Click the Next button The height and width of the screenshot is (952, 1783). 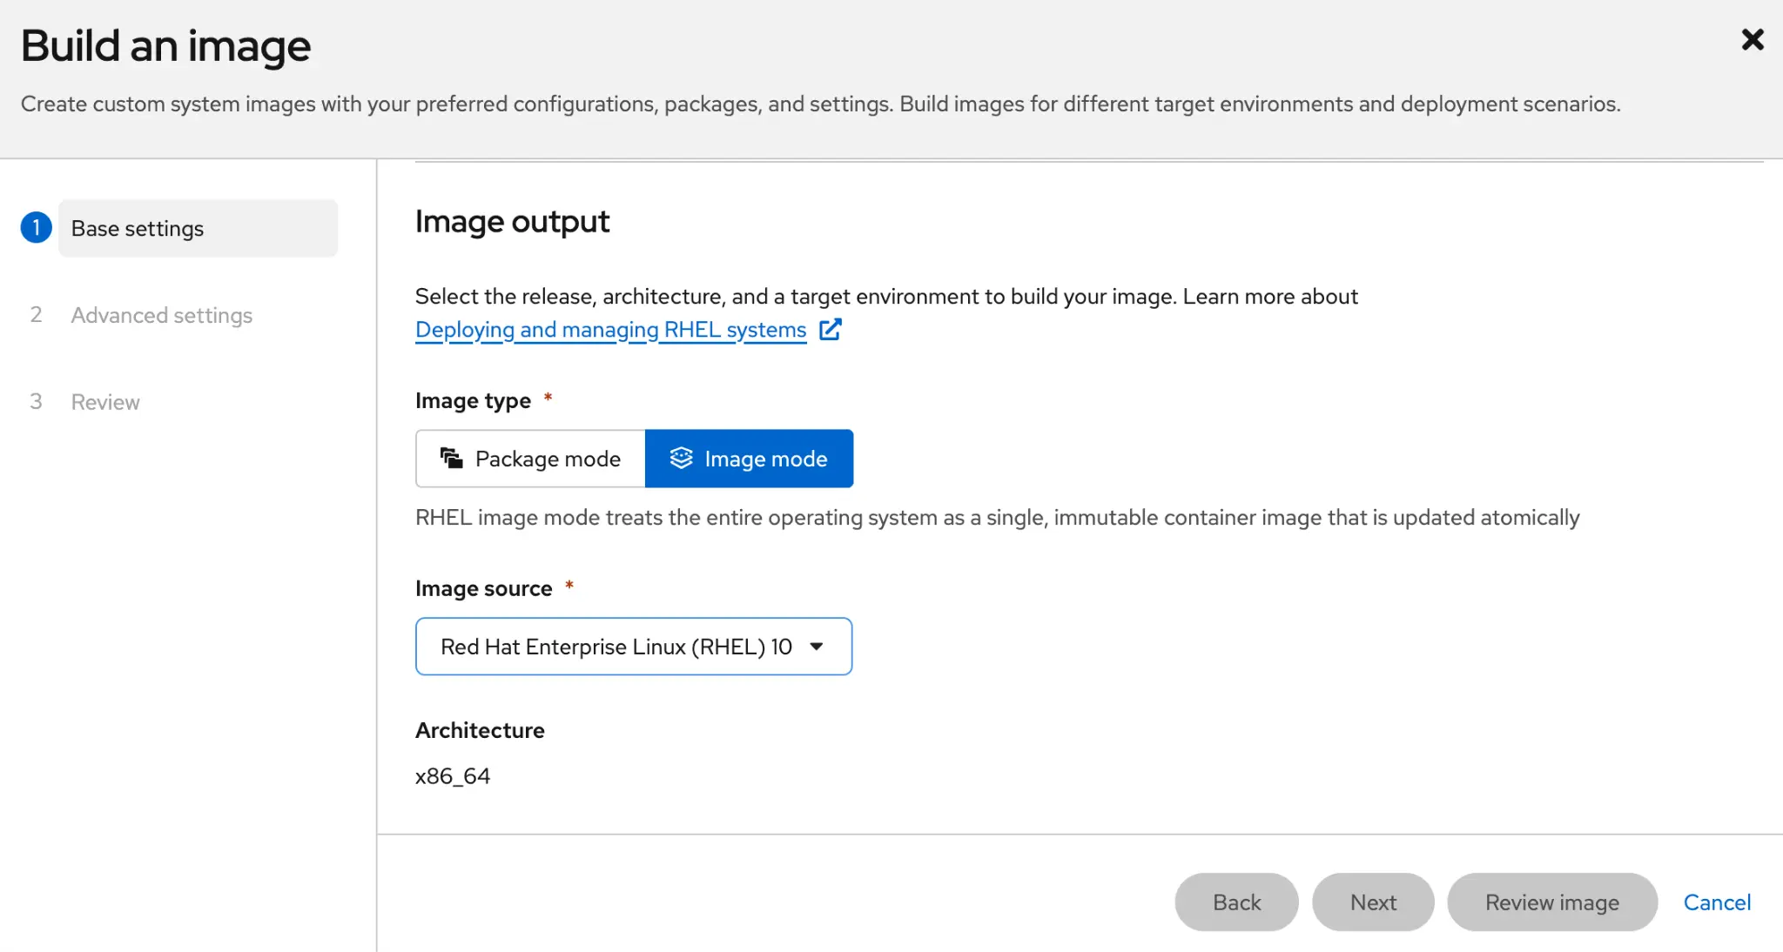pos(1373,902)
